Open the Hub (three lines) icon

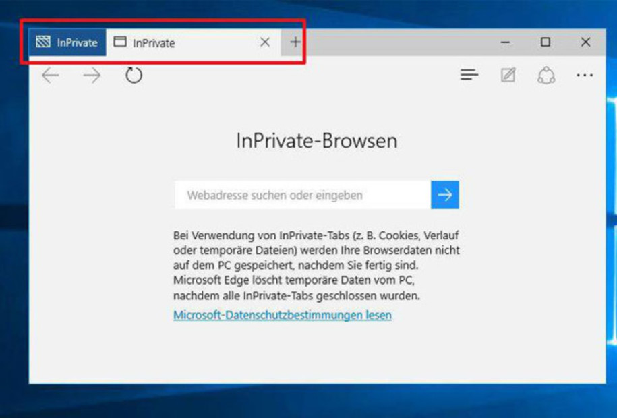coord(469,74)
